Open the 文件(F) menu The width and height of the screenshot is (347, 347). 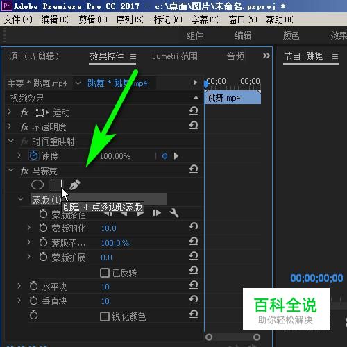[x=18, y=19]
